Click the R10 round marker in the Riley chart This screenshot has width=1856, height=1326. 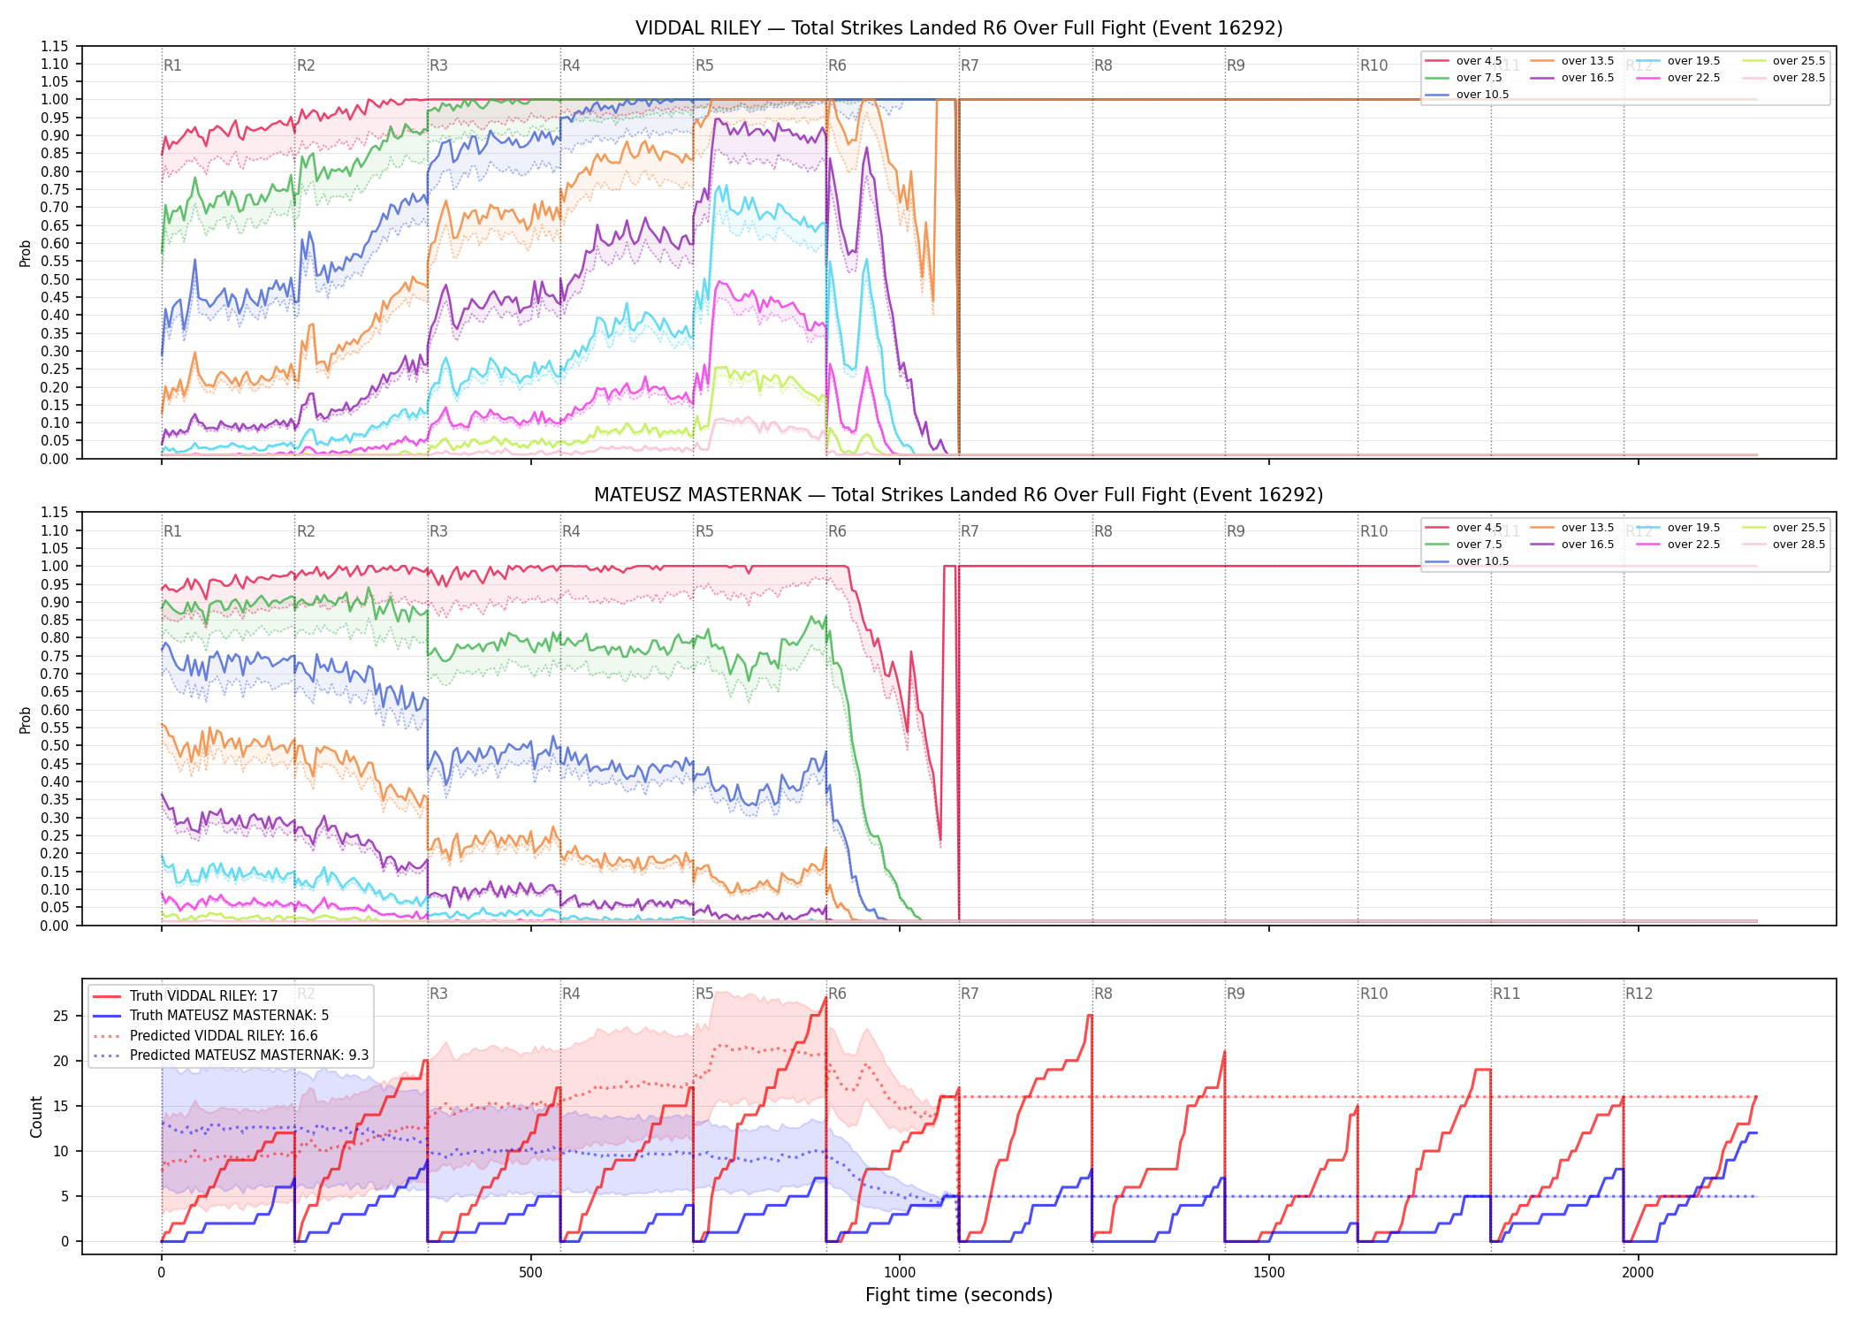1373,65
